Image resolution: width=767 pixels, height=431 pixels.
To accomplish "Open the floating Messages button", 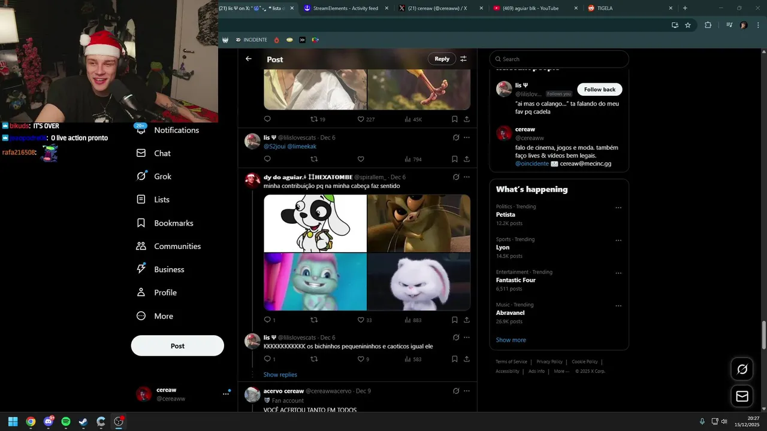I will [742, 396].
